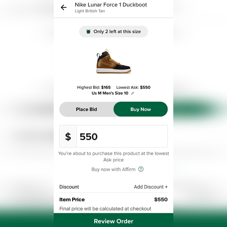The height and width of the screenshot is (227, 227).
Task: Open Buy now with Affirm link
Action: (x=113, y=169)
